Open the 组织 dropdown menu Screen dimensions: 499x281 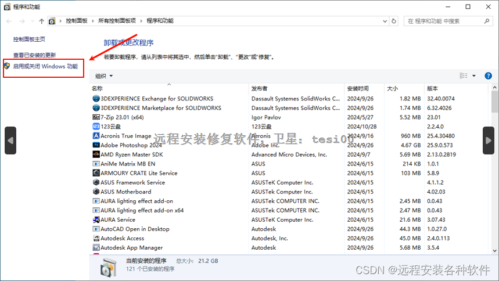tap(104, 75)
